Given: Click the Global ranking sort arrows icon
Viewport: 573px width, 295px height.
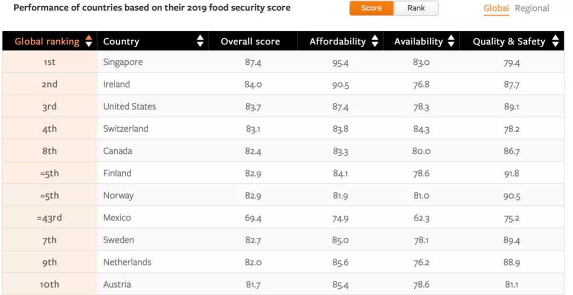Looking at the screenshot, I should pos(89,41).
